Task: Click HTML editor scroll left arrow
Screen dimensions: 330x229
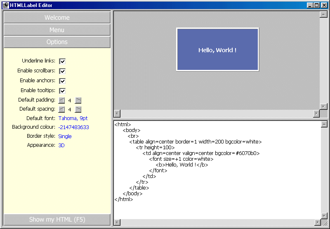Action: point(117,222)
